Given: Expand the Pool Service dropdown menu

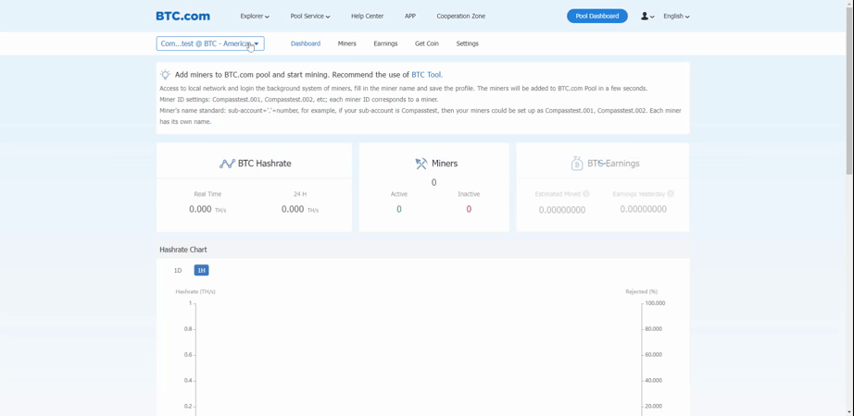Looking at the screenshot, I should 310,17.
